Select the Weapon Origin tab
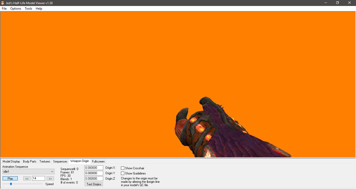This screenshot has height=189, width=356. 79,161
